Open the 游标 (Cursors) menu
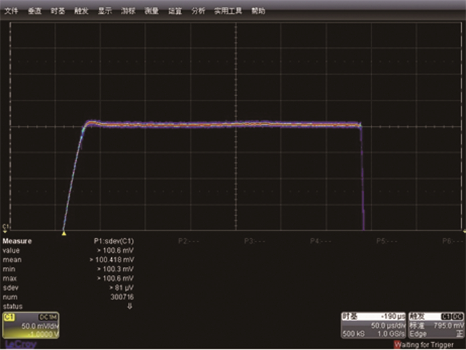The height and width of the screenshot is (350, 466). pos(128,12)
